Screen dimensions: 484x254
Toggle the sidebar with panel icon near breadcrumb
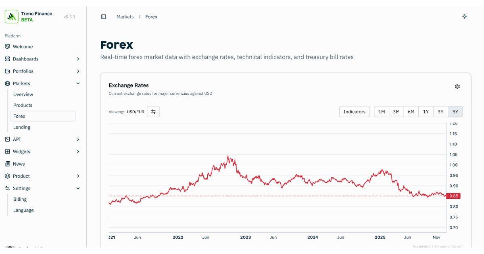[x=104, y=17]
